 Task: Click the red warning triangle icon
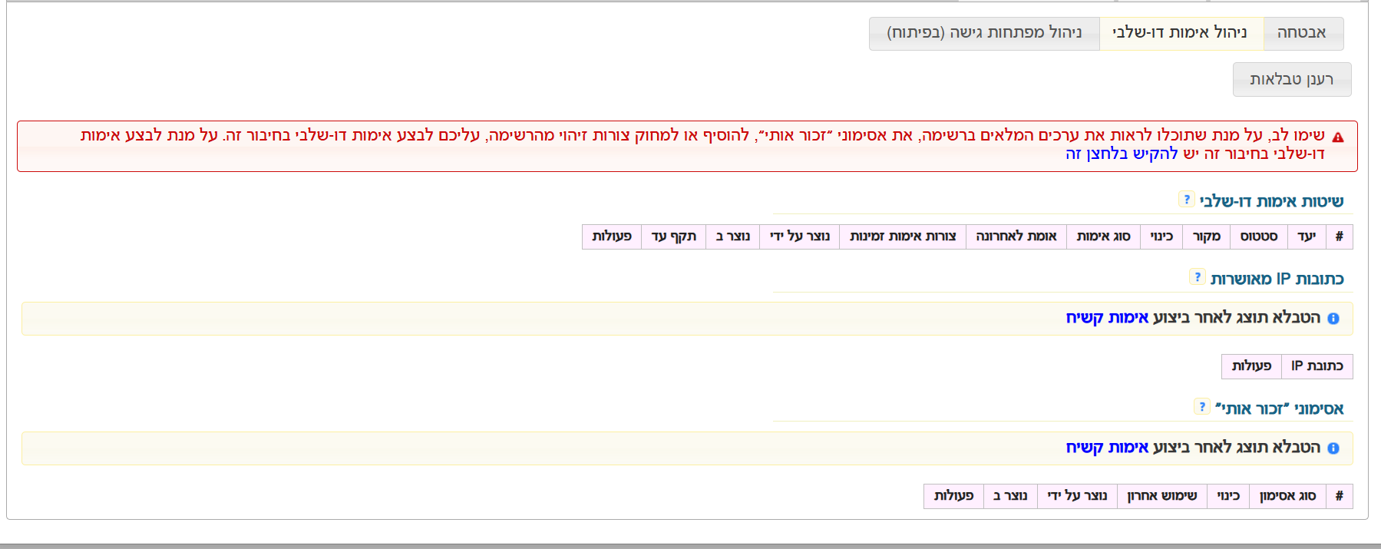[1338, 137]
